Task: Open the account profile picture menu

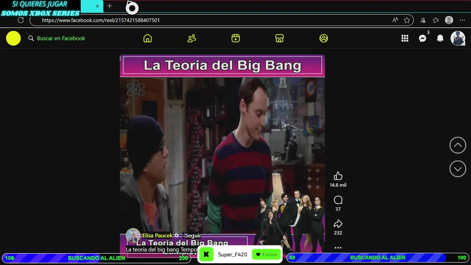Action: [458, 38]
